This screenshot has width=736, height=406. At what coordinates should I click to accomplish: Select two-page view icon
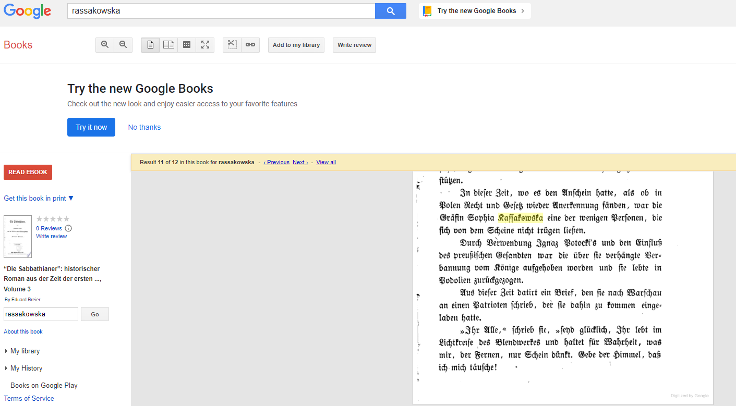(168, 45)
